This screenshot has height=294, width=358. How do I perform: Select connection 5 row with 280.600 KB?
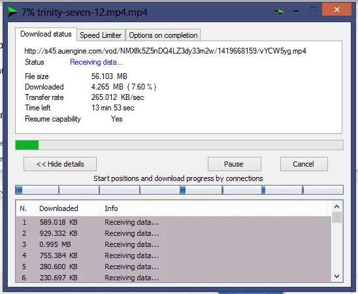(174, 267)
